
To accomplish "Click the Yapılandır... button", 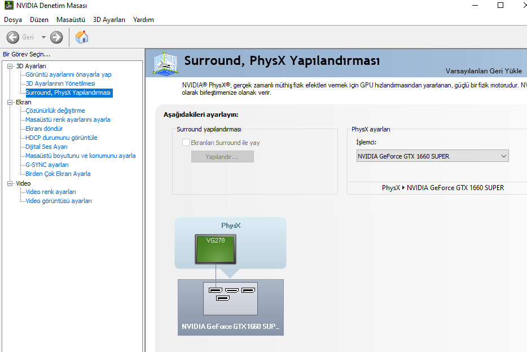I will point(222,157).
